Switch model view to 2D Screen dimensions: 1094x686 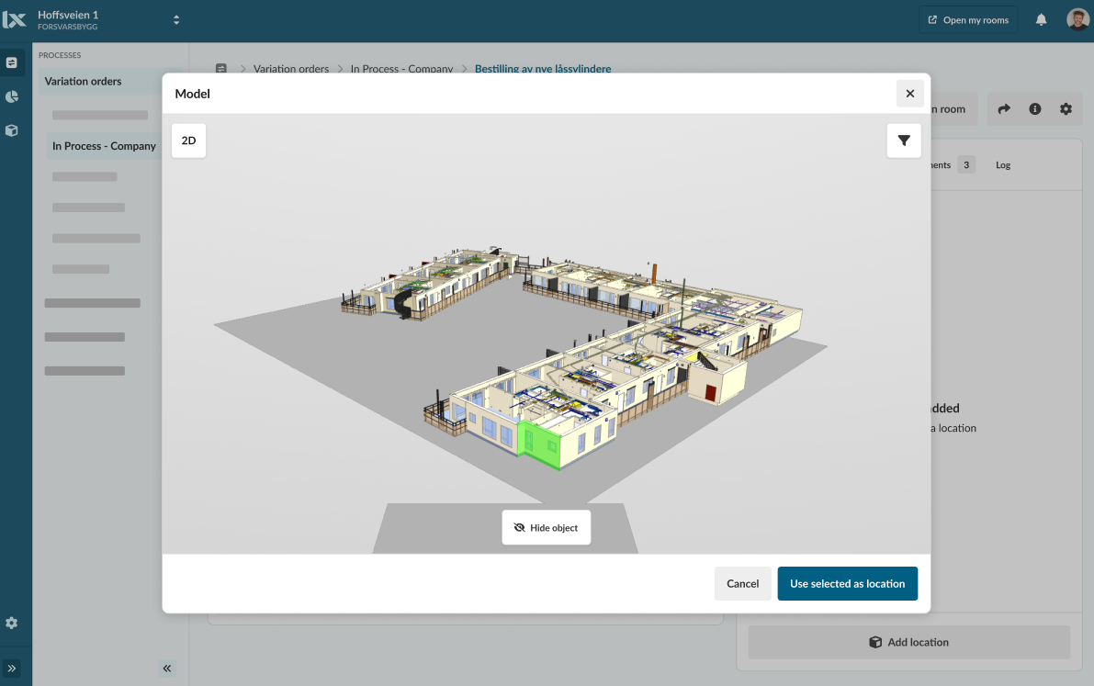188,141
